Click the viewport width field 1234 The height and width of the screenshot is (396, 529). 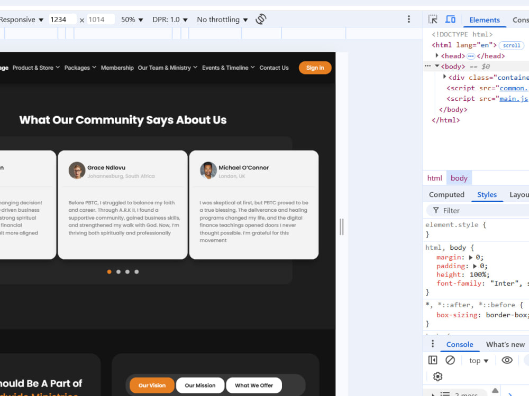(x=62, y=20)
